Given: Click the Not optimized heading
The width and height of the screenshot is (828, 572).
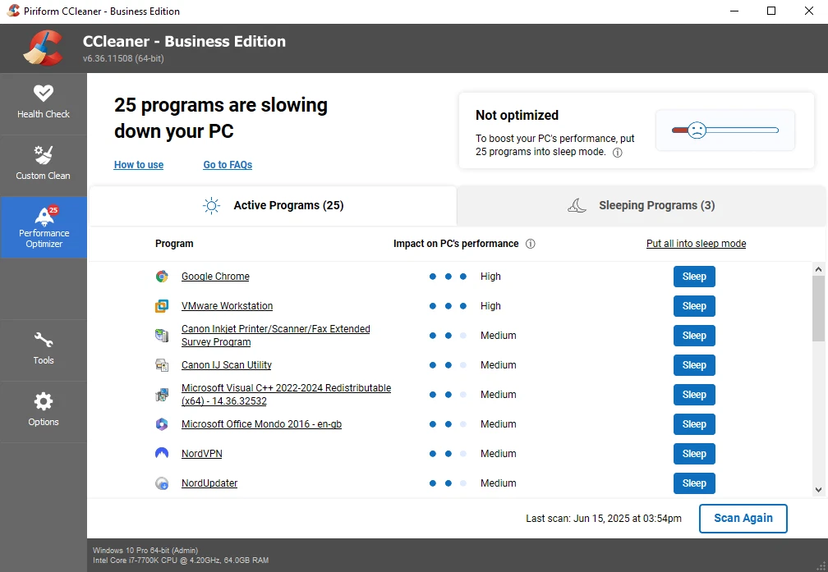Looking at the screenshot, I should [x=517, y=115].
